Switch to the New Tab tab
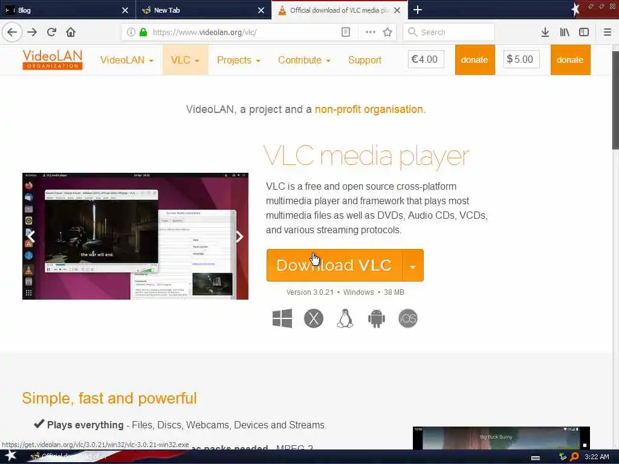Image resolution: width=619 pixels, height=464 pixels. click(x=203, y=10)
